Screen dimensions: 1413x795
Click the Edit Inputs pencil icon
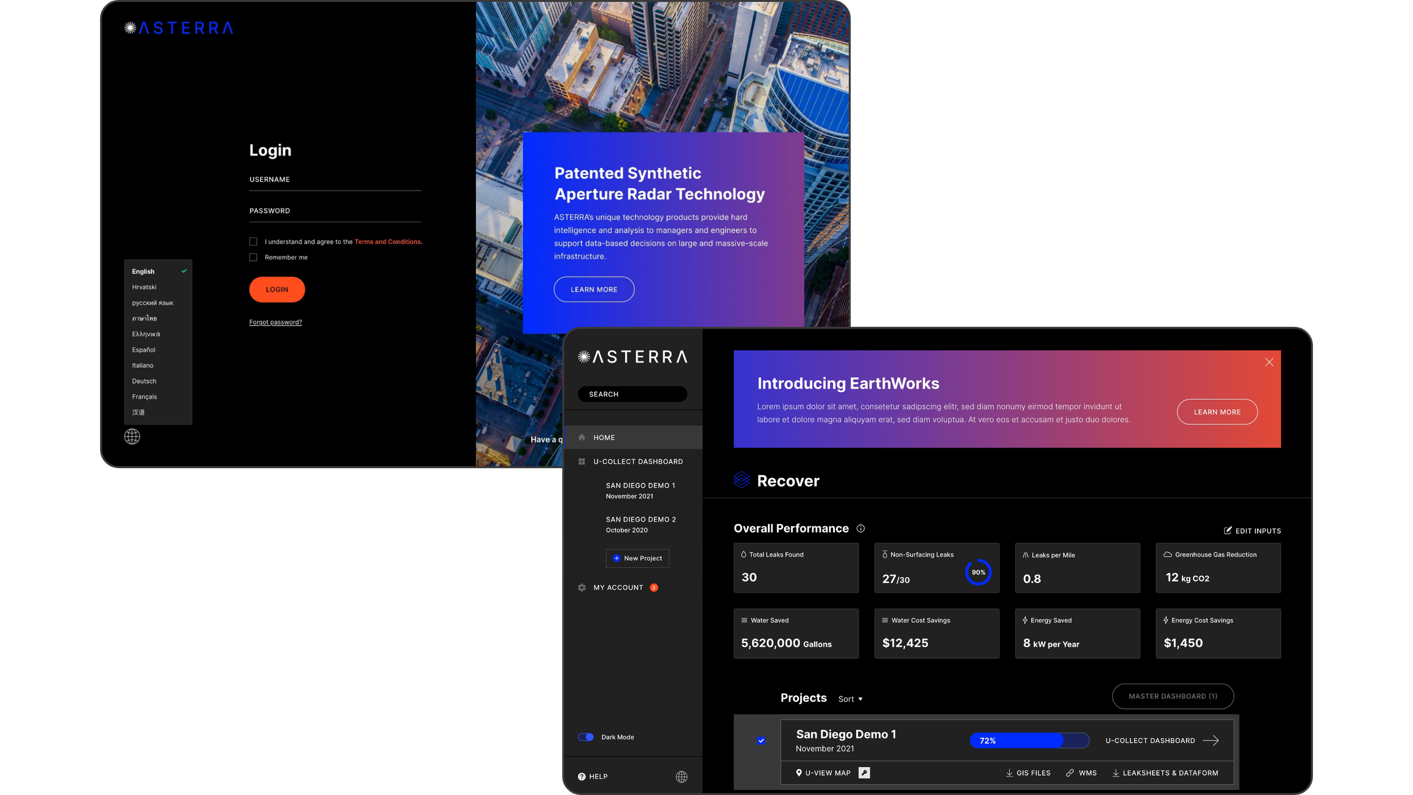pyautogui.click(x=1228, y=530)
